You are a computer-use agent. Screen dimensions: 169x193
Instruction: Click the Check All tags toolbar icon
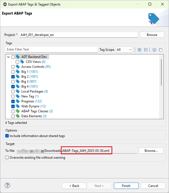154,50
